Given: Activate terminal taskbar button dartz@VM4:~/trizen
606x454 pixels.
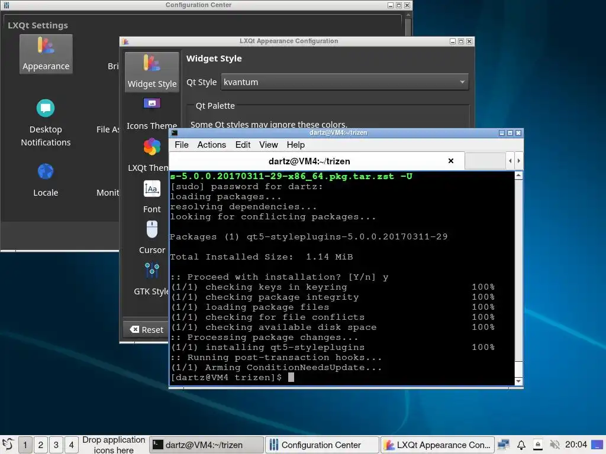Looking at the screenshot, I should (207, 445).
